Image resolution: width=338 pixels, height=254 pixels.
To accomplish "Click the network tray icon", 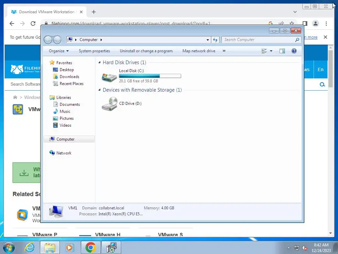I will [297, 248].
